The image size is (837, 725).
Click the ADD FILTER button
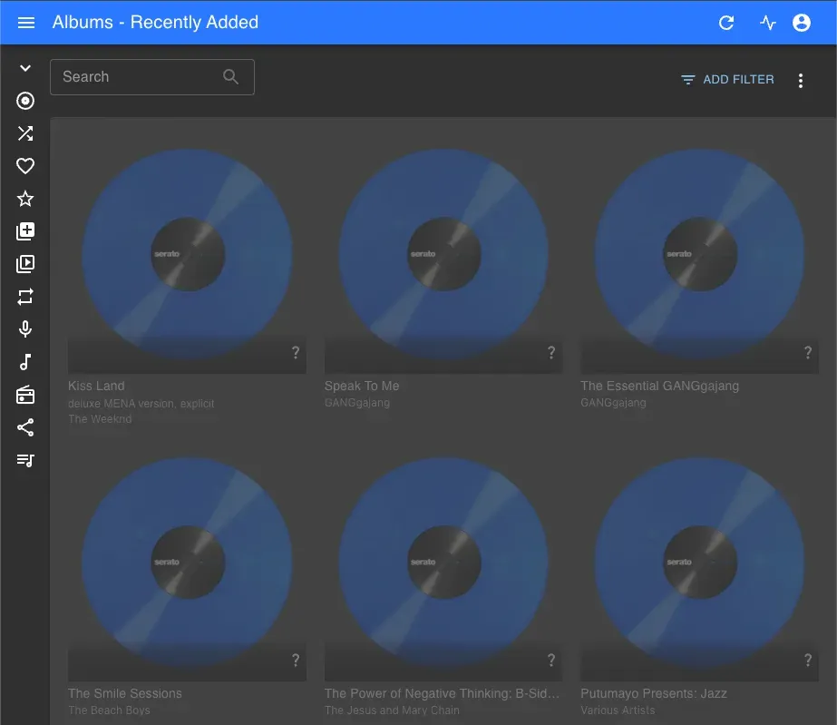(x=727, y=80)
